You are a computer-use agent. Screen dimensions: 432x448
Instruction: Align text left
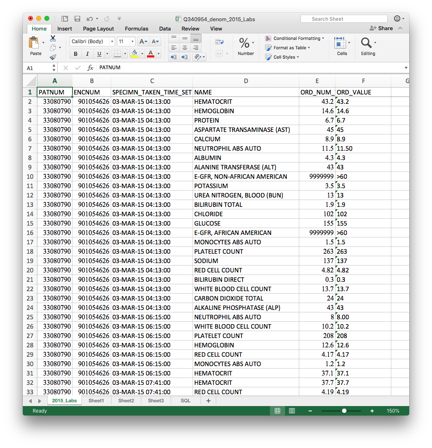174,48
